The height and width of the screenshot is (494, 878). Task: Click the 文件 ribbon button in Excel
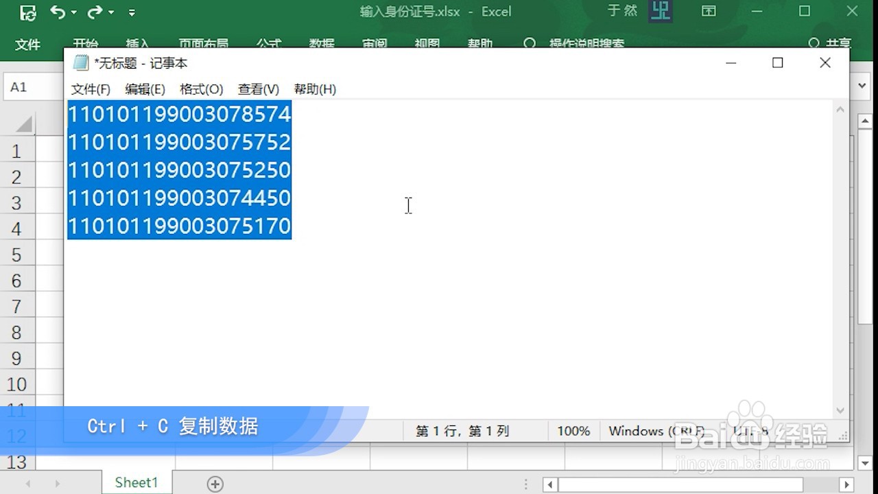click(x=27, y=43)
